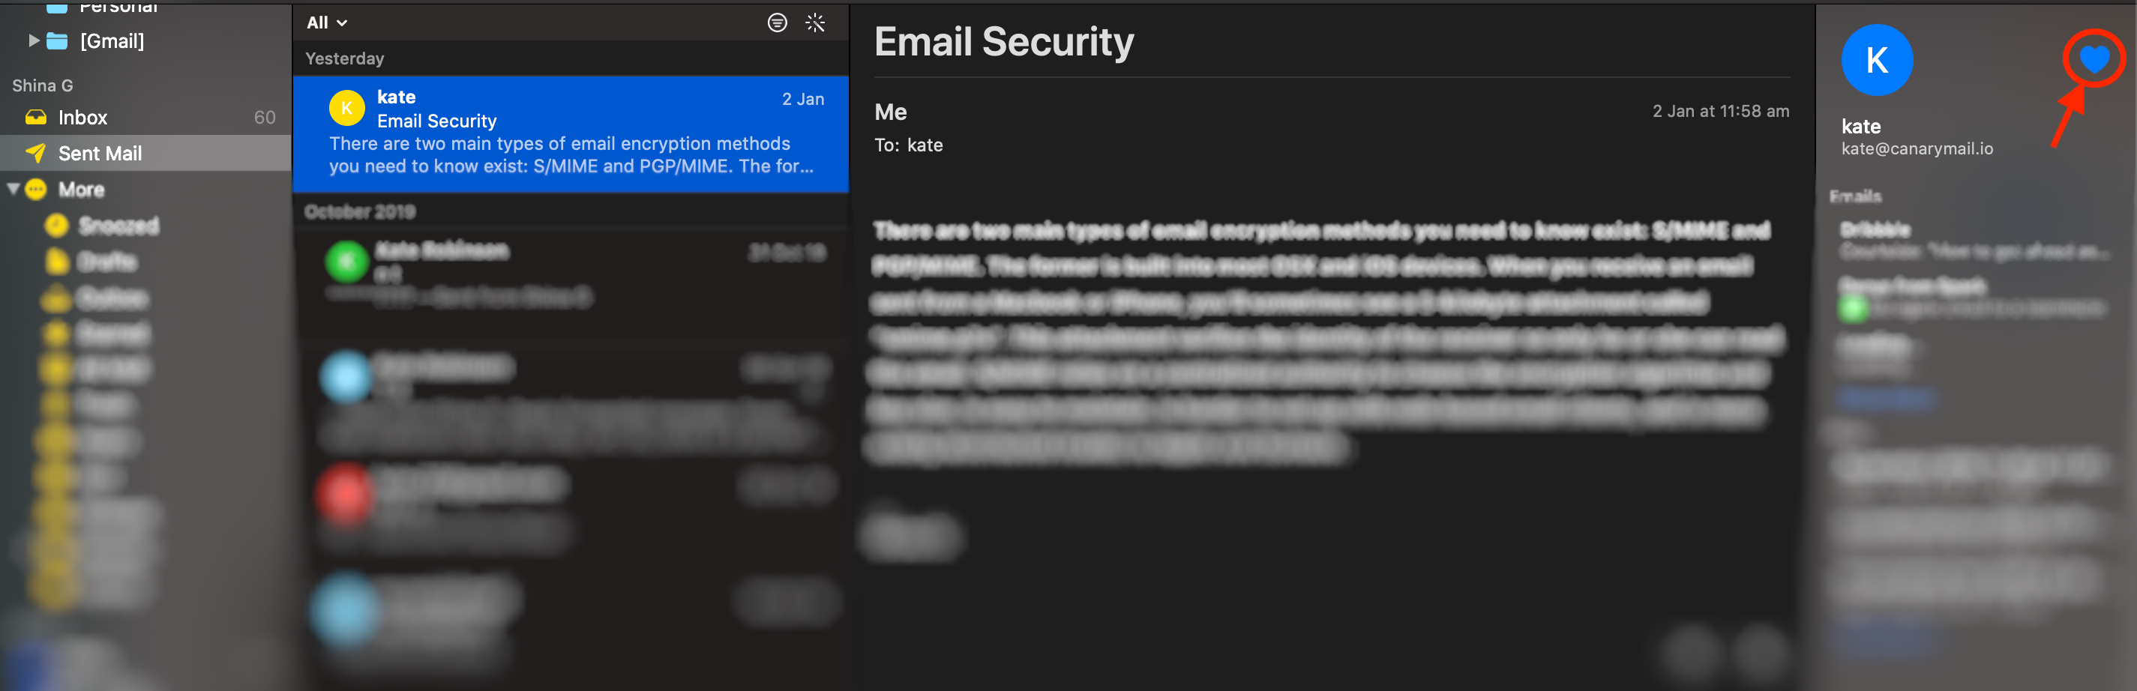Select the Sent Mail folder

click(x=145, y=154)
